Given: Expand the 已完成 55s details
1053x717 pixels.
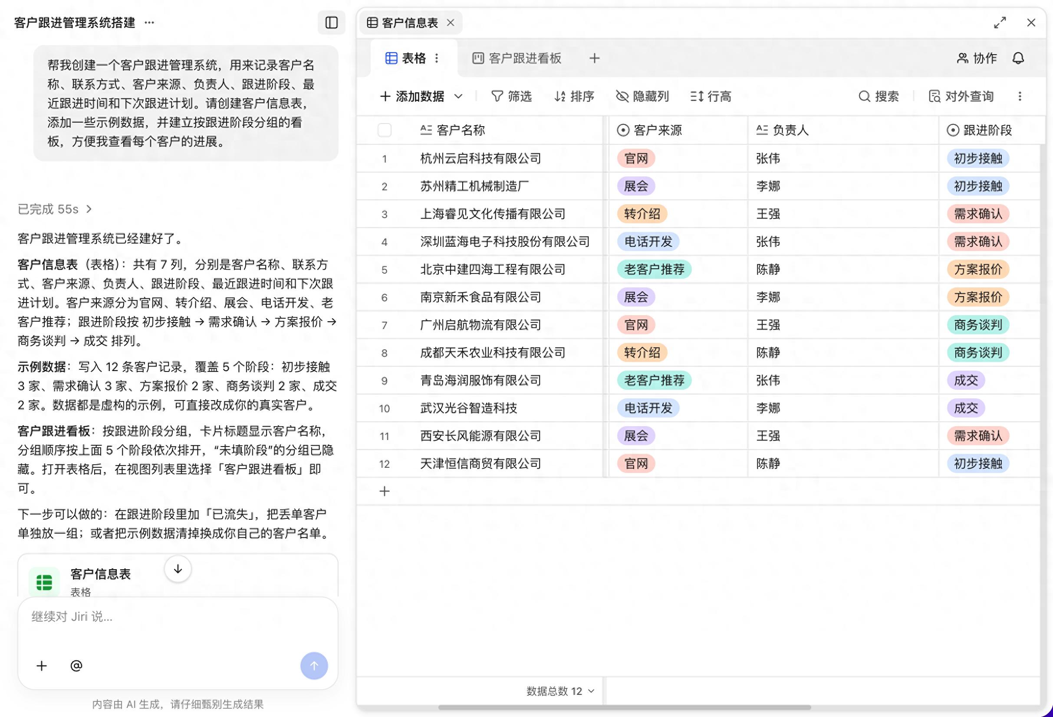Looking at the screenshot, I should pyautogui.click(x=55, y=209).
